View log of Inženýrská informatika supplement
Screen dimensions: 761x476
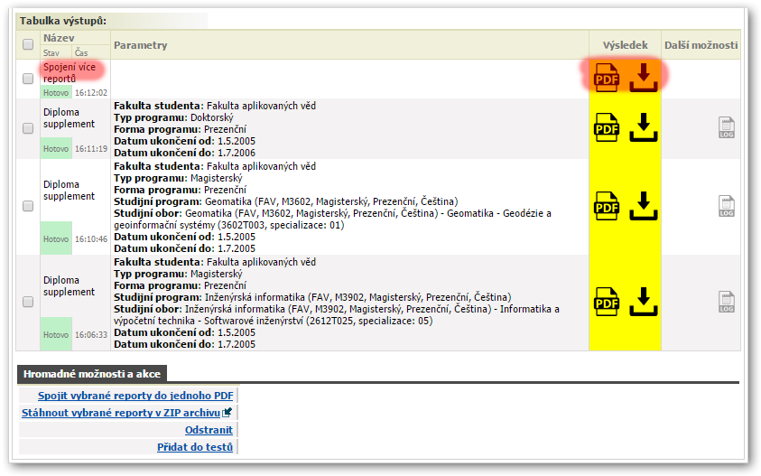pyautogui.click(x=727, y=302)
